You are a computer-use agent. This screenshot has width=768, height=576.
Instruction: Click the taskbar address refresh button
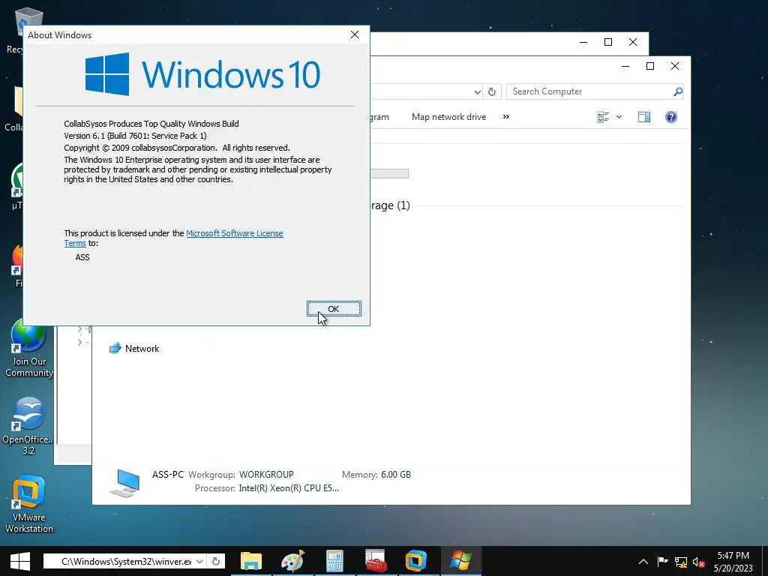tap(216, 561)
